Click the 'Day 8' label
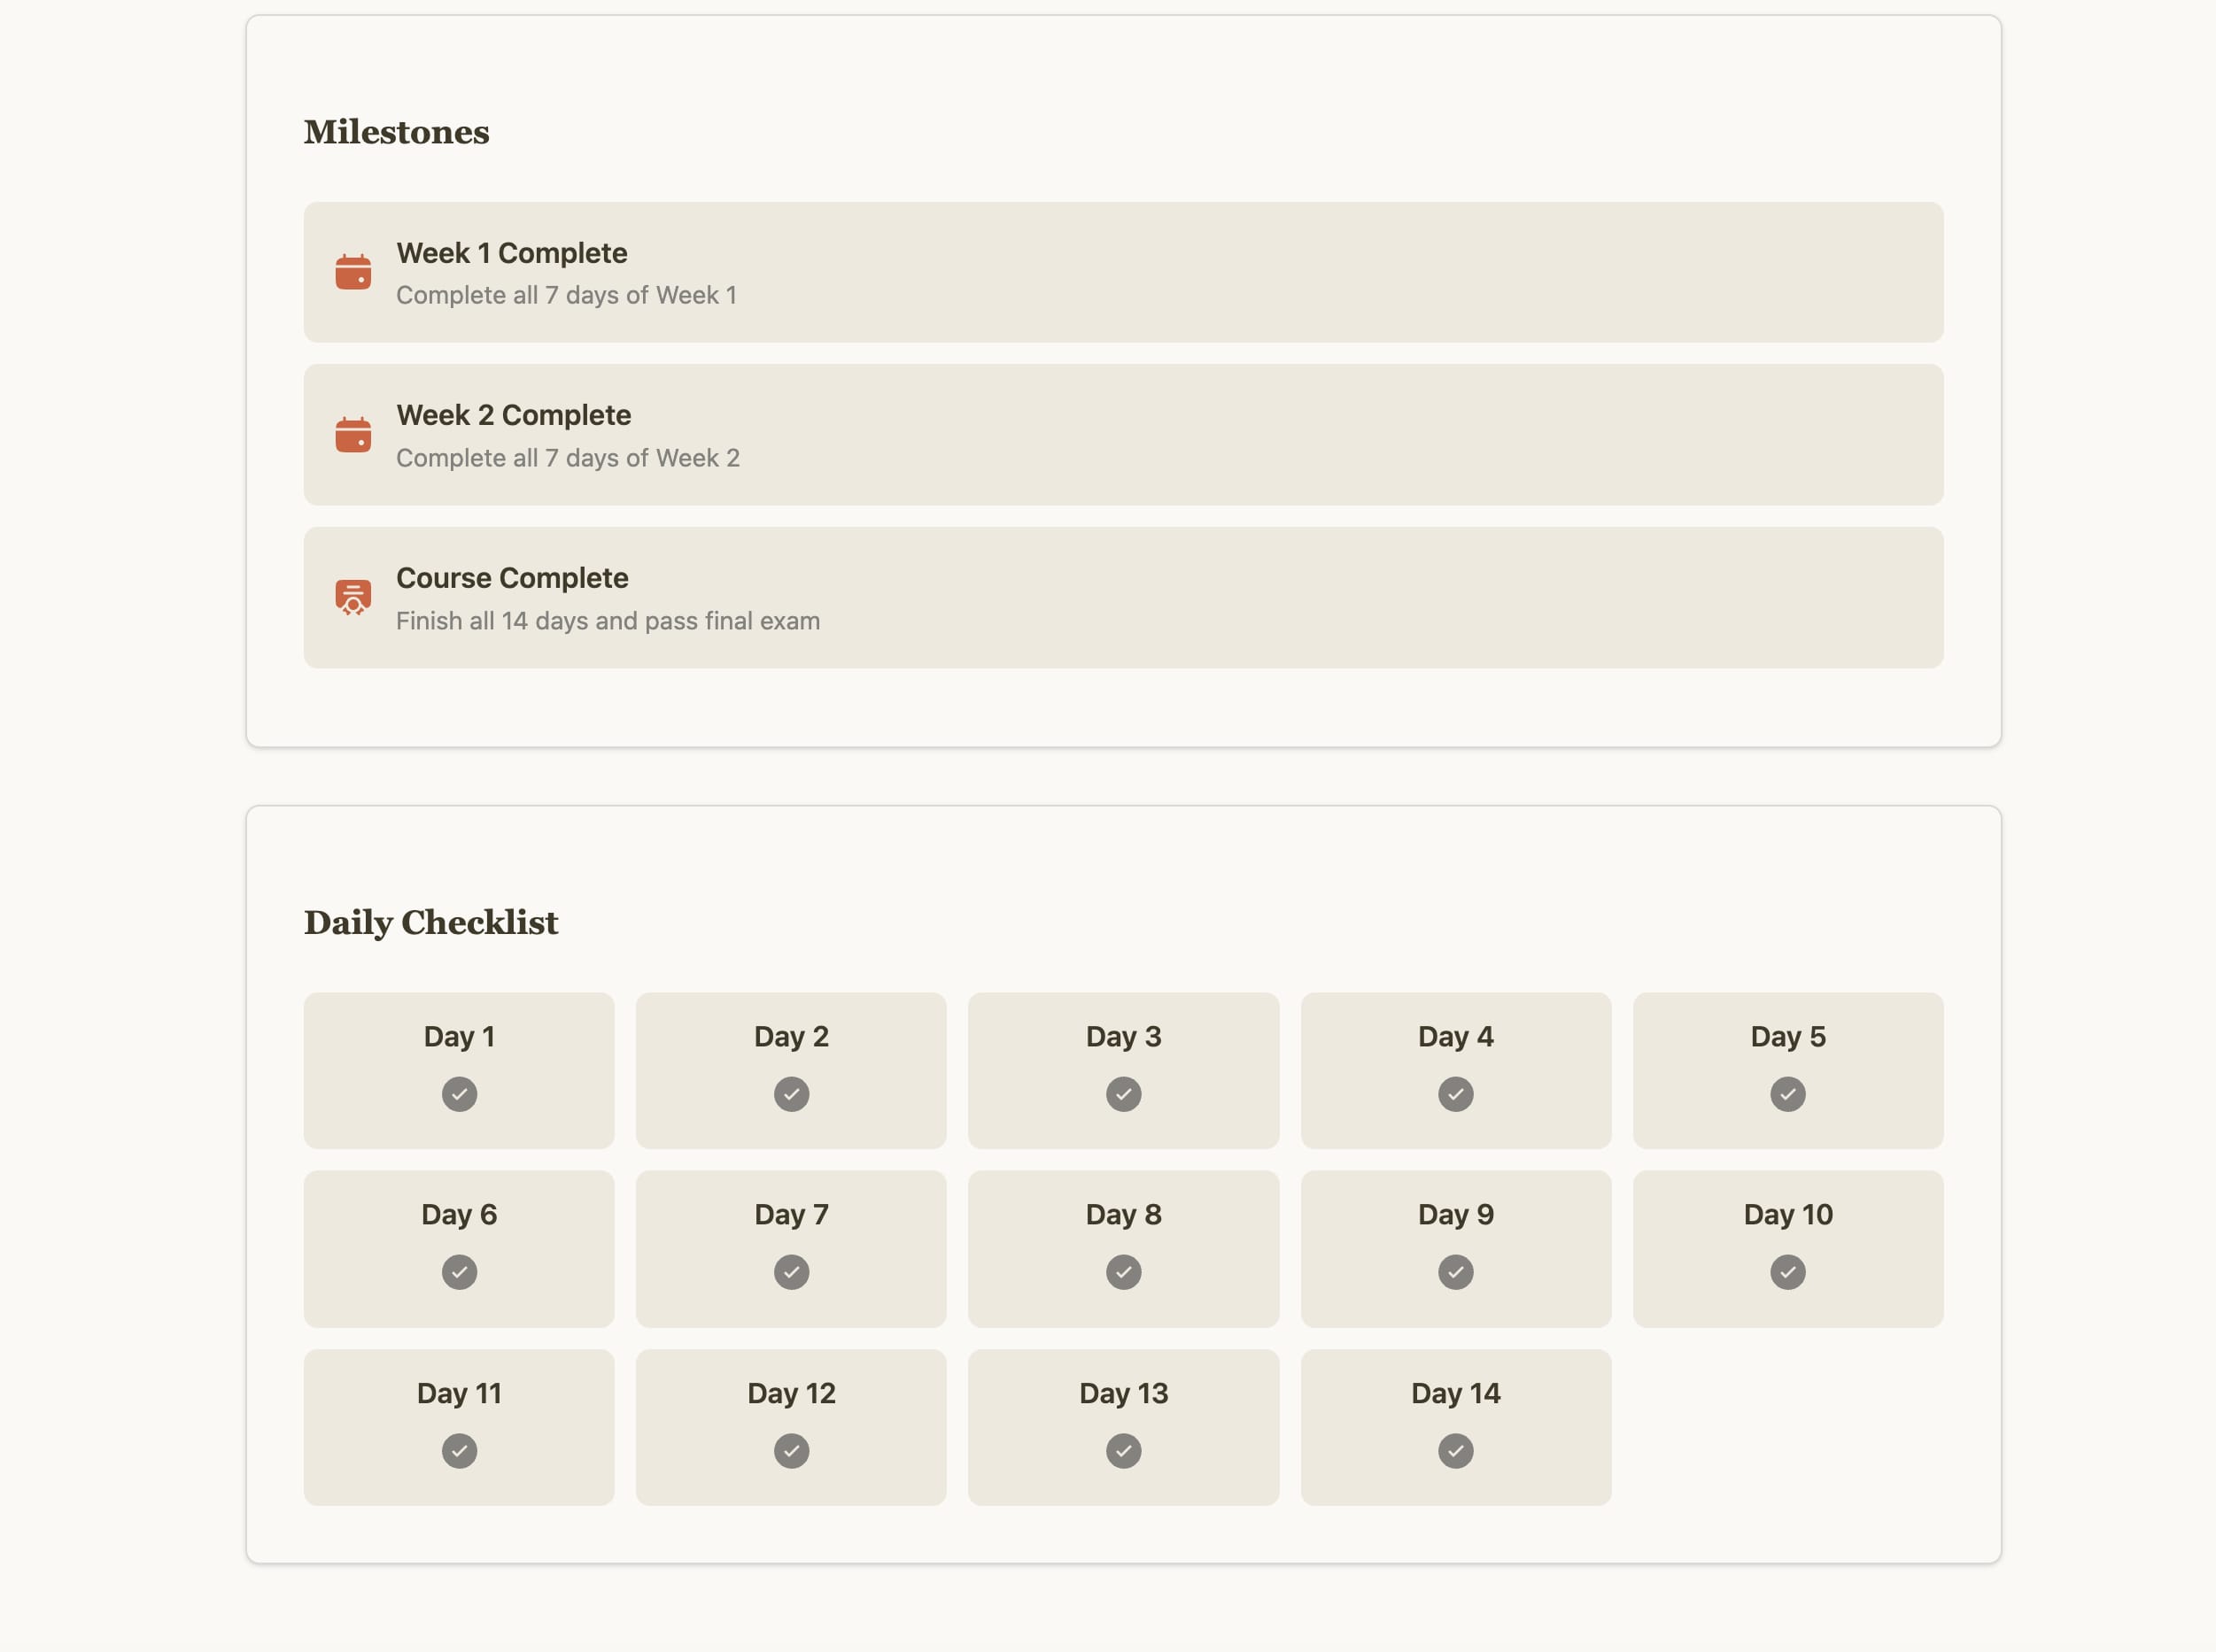 pos(1124,1215)
